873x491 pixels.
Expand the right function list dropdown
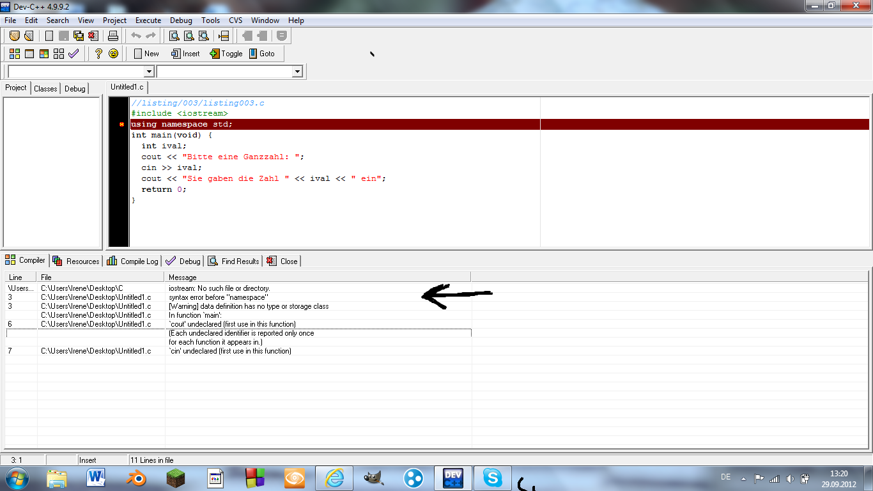pyautogui.click(x=297, y=72)
